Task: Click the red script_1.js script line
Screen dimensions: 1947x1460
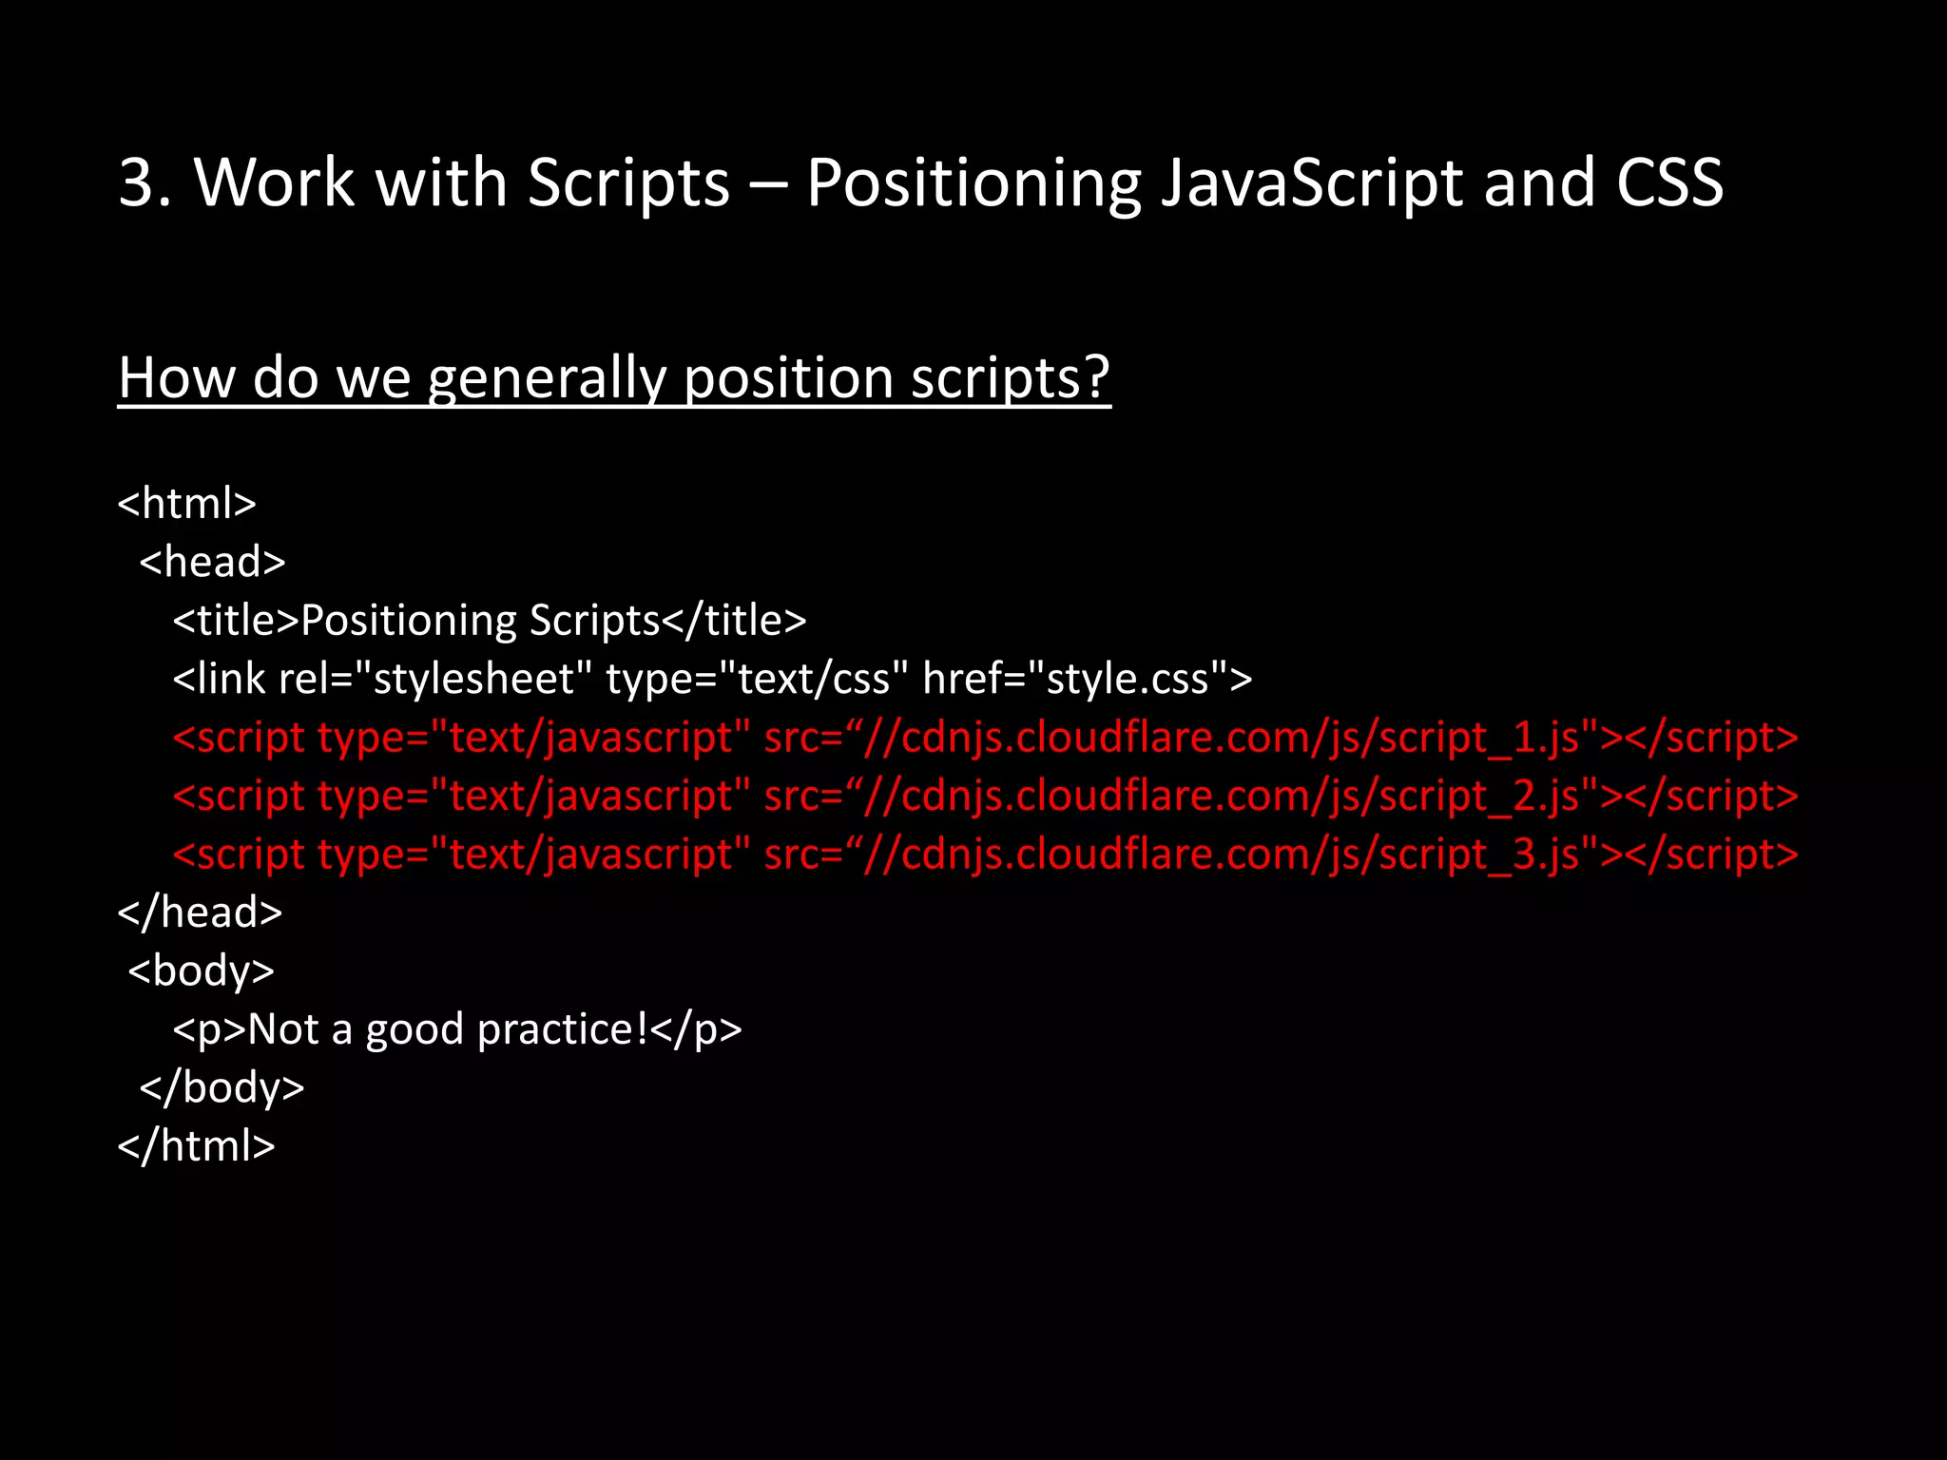Action: click(985, 738)
